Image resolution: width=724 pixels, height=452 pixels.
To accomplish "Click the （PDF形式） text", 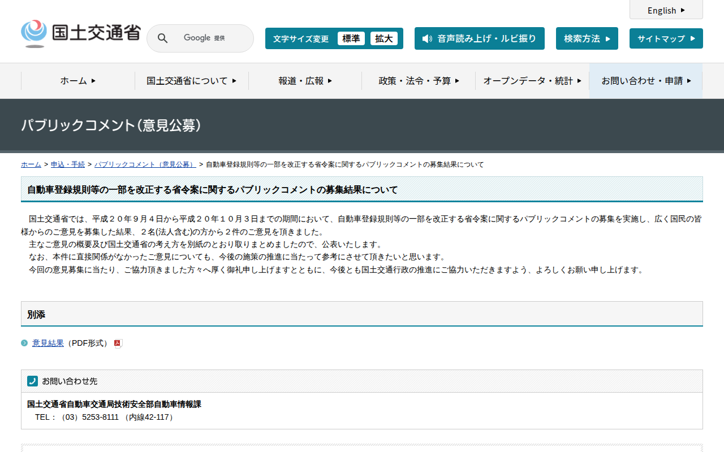I will (88, 343).
